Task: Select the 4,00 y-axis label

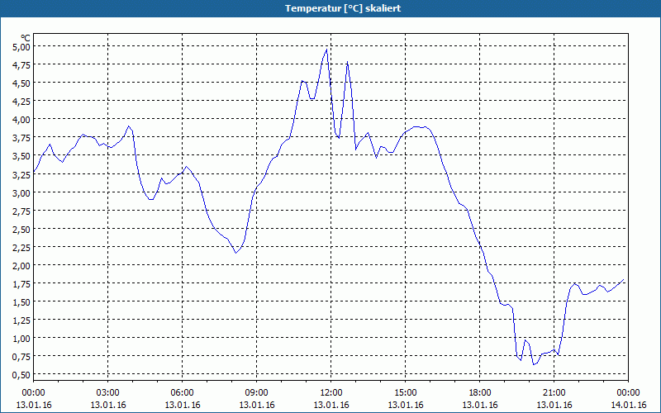Action: click(x=21, y=120)
